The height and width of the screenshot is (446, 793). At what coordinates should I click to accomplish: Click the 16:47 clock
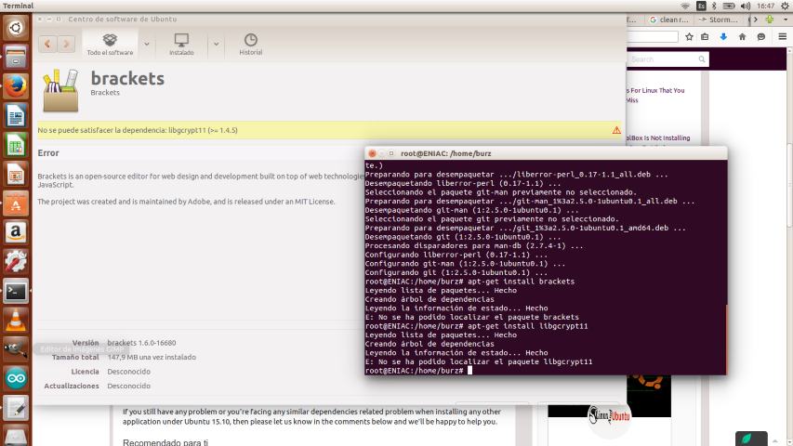766,7
